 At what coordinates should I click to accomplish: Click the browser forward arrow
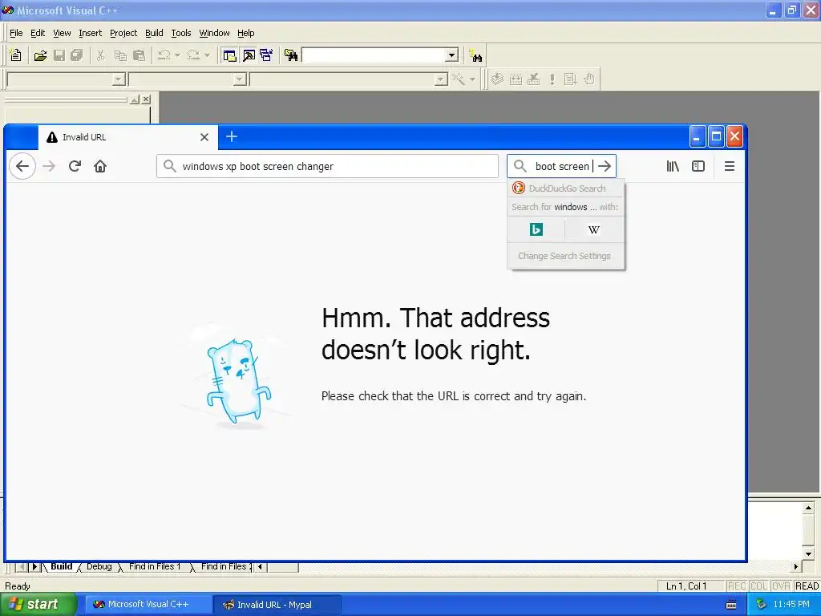click(49, 166)
